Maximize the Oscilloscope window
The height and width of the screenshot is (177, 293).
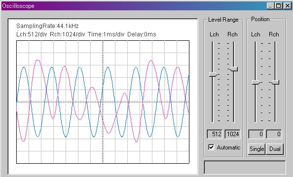pyautogui.click(x=278, y=6)
